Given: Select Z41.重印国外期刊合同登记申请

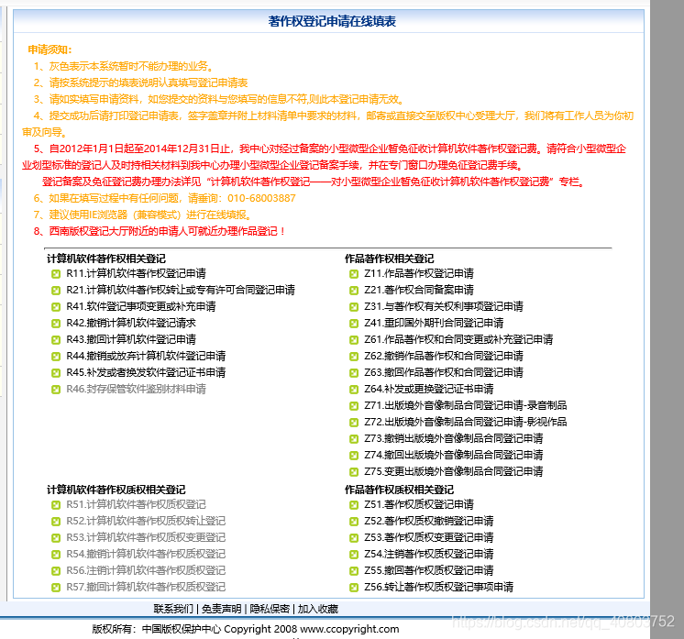Looking at the screenshot, I should coord(434,324).
